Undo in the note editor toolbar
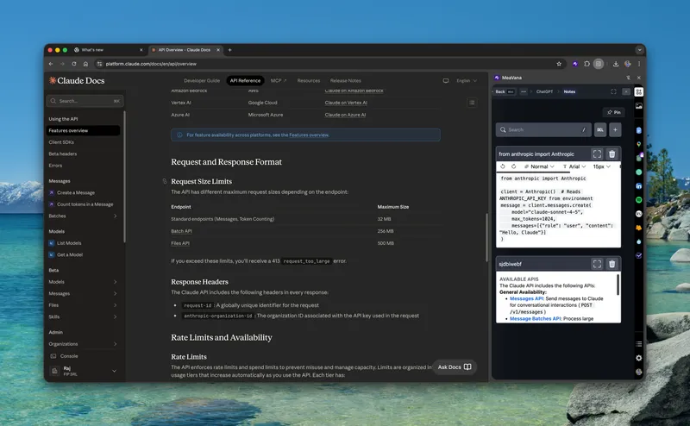 (x=503, y=166)
